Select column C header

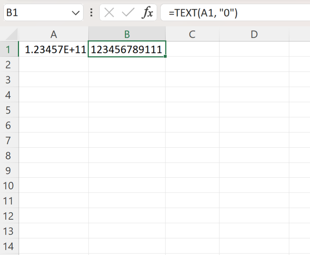tap(192, 34)
